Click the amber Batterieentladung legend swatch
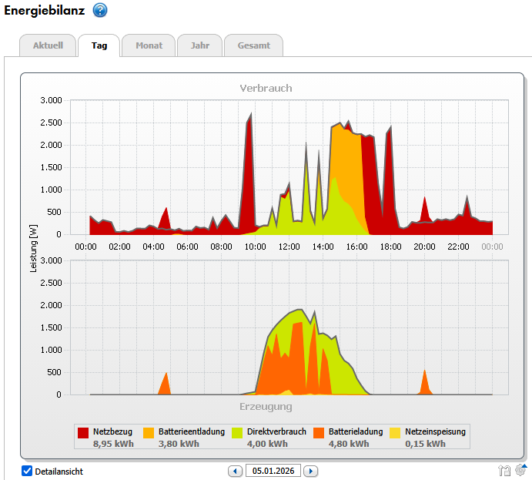Screen dimensions: 532x480 pyautogui.click(x=149, y=433)
